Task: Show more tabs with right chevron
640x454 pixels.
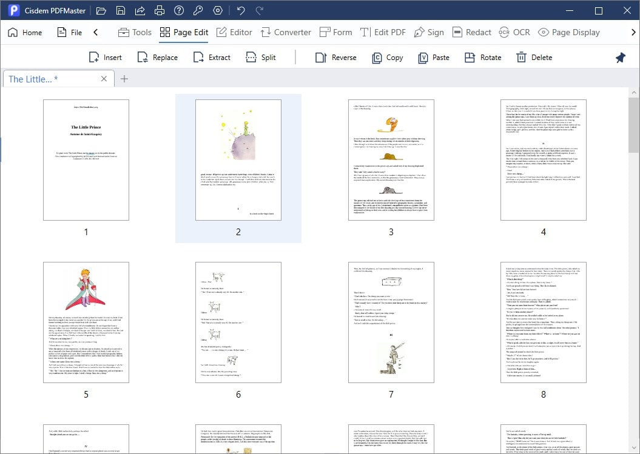Action: [x=633, y=32]
